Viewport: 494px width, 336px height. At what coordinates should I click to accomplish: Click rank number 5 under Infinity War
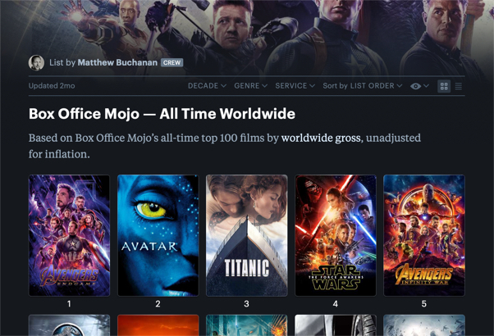pyautogui.click(x=424, y=304)
